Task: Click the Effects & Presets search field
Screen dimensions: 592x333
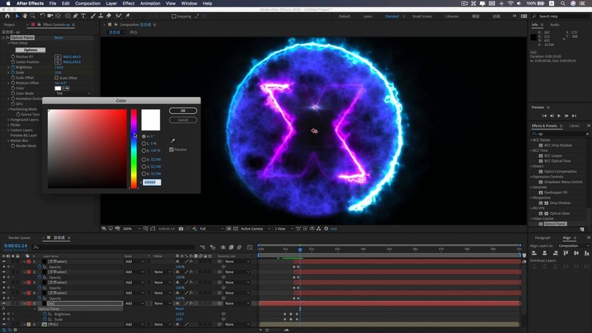Action: [561, 134]
